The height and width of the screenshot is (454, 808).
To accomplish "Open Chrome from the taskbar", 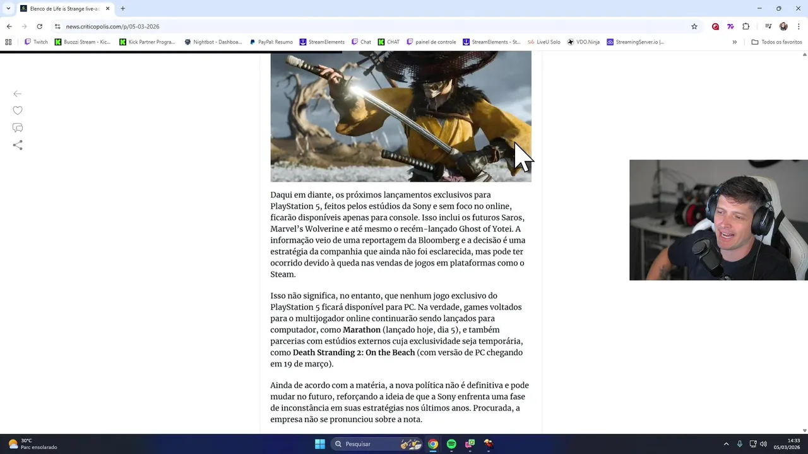I will [x=433, y=444].
